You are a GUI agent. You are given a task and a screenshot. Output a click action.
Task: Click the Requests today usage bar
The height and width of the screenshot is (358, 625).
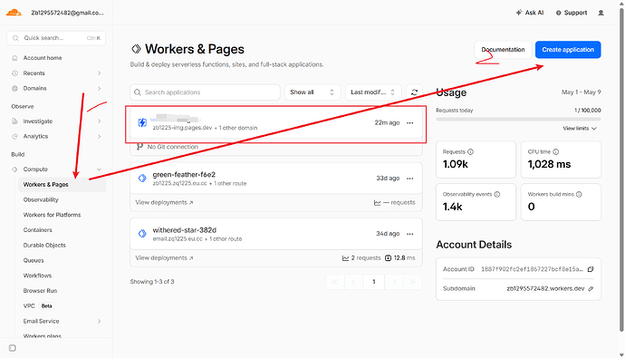coord(518,120)
